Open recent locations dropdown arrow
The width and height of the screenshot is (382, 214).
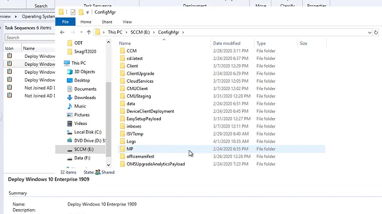point(81,32)
